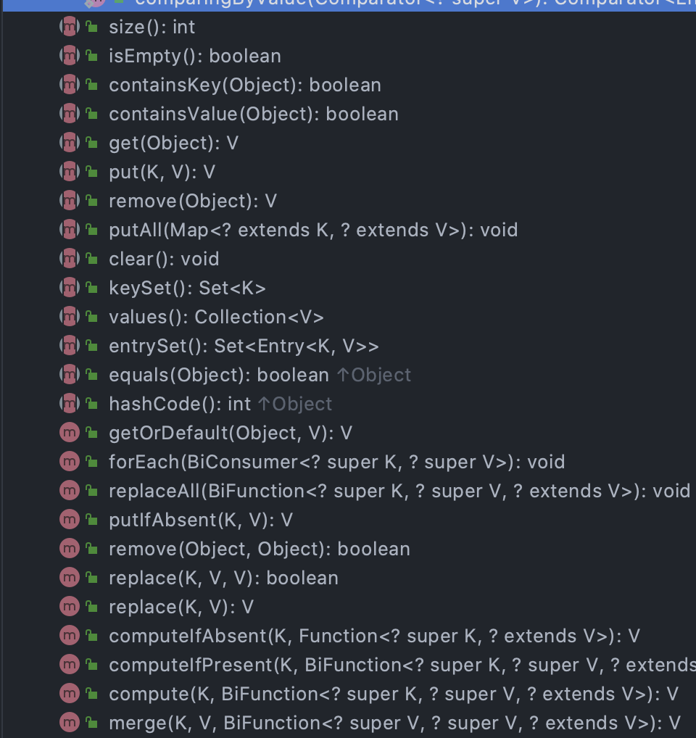Image resolution: width=696 pixels, height=738 pixels.
Task: Select containsValue(Object): boolean entry
Action: point(254,115)
